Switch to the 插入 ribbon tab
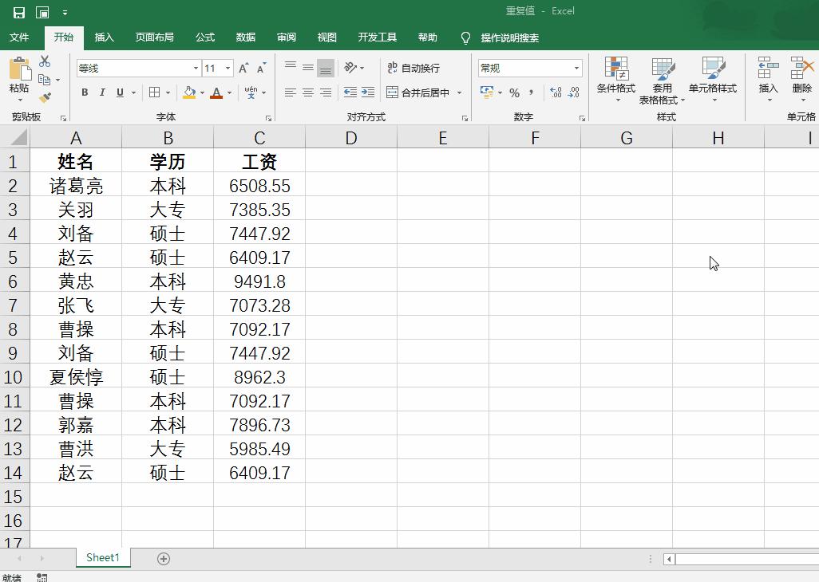 105,37
